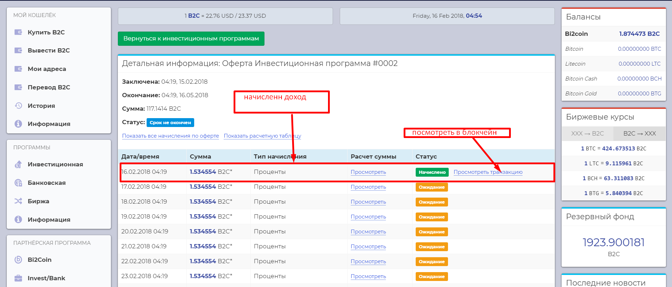
Task: Click Просмотреть in 16.02.2018 row
Action: (368, 172)
